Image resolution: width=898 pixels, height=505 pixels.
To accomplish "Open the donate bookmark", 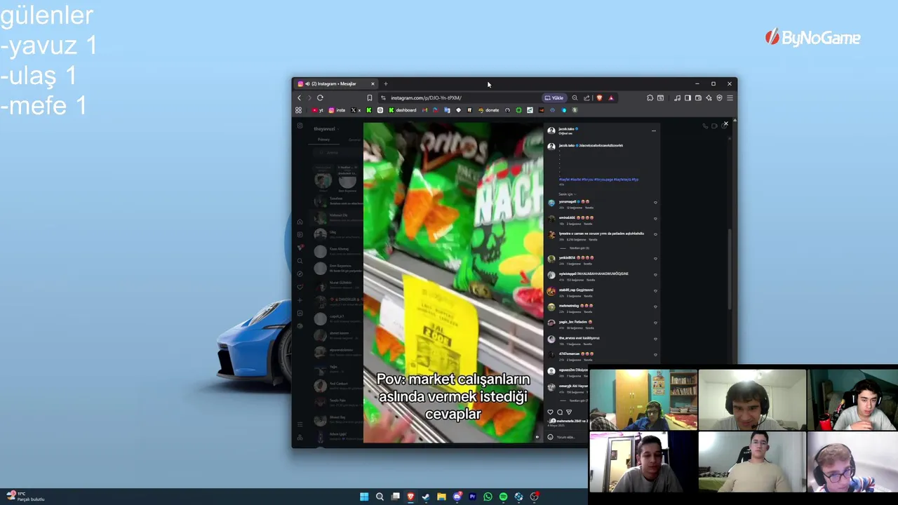I will coord(488,110).
